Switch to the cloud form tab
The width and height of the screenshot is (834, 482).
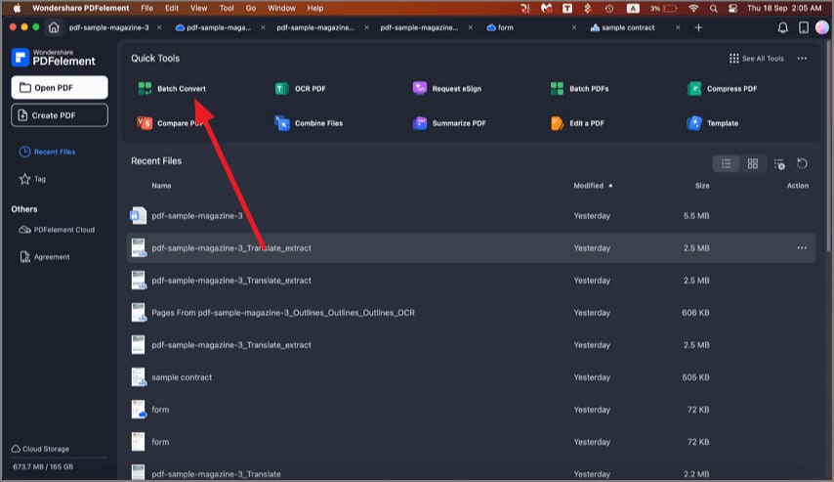[x=501, y=27]
